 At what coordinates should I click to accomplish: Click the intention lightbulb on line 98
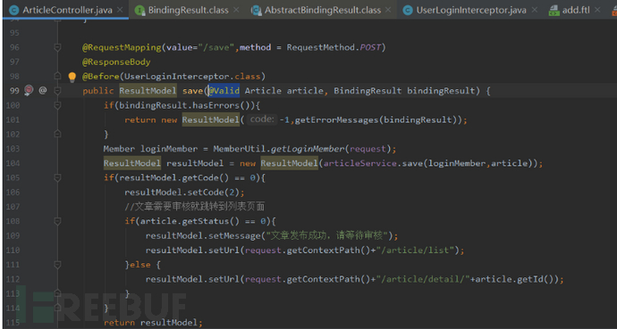pyautogui.click(x=72, y=77)
